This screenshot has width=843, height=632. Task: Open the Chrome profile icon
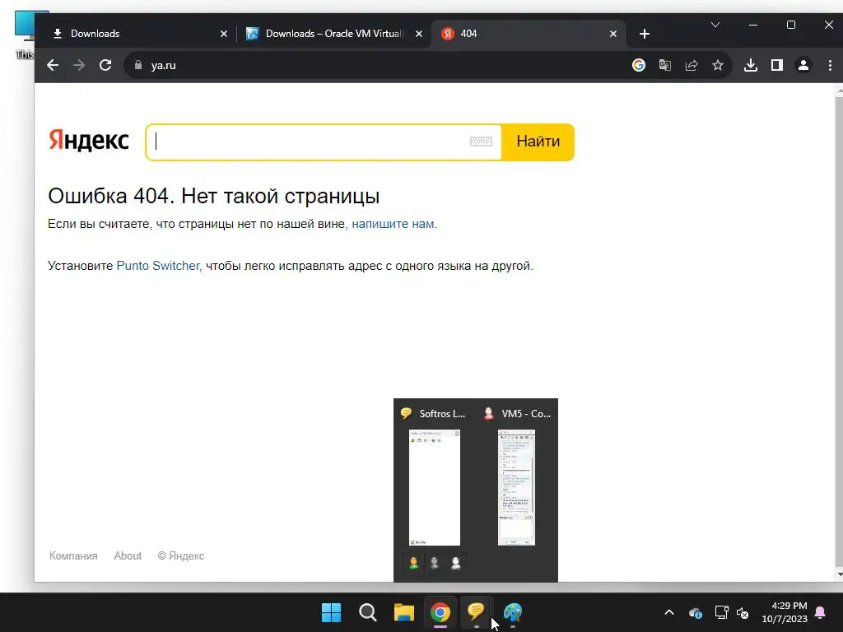(803, 66)
